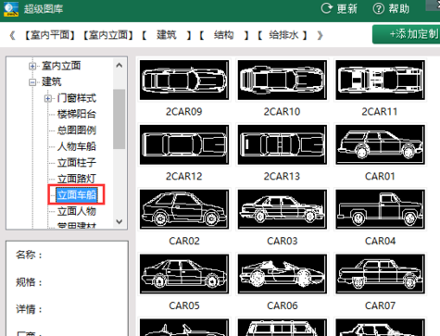
Task: Expand the 门窗样式 tree node
Action: click(47, 98)
